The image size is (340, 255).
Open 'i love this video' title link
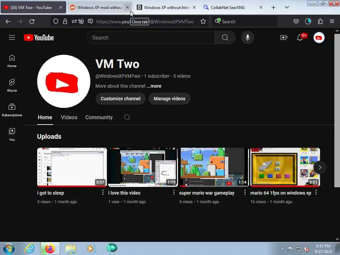[x=124, y=193]
